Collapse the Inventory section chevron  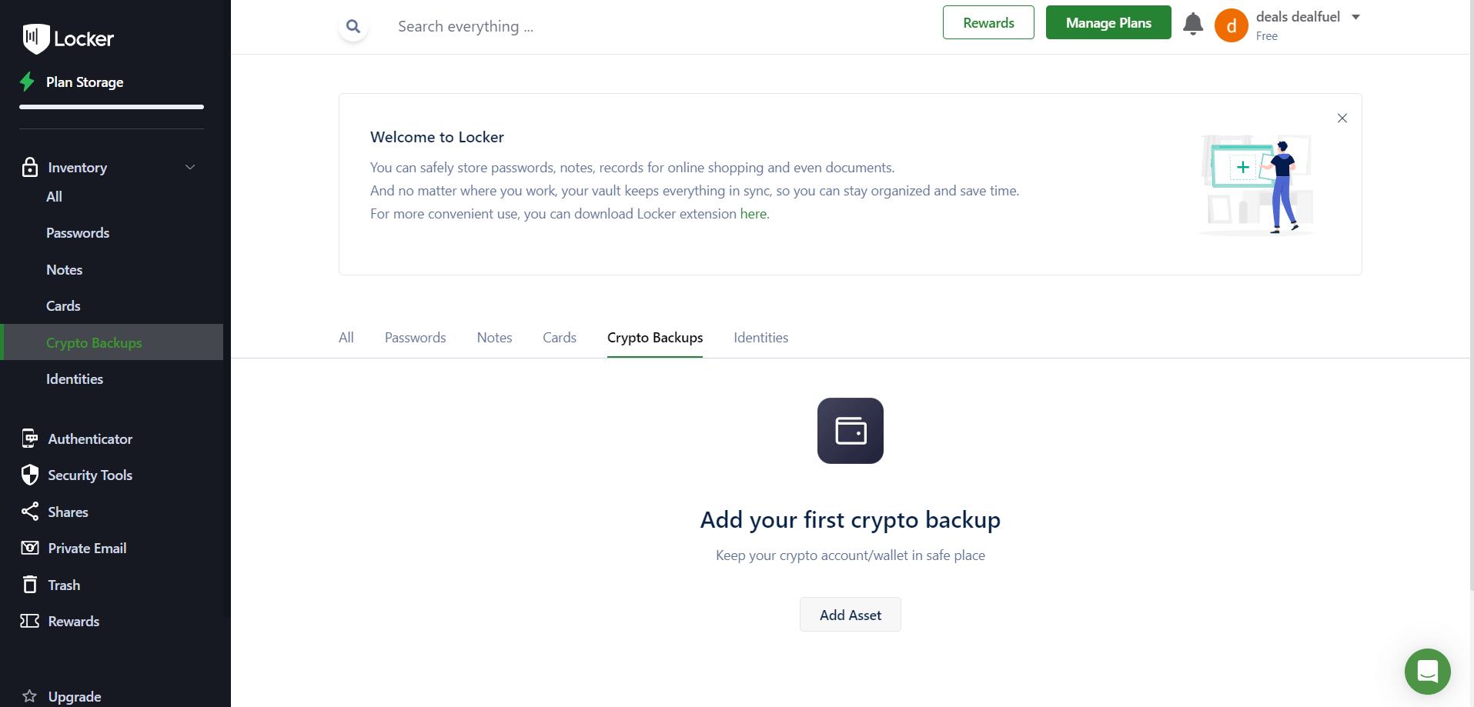click(x=190, y=167)
